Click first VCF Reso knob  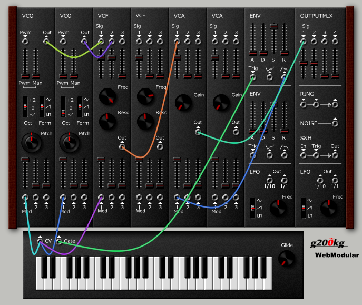click(x=107, y=121)
